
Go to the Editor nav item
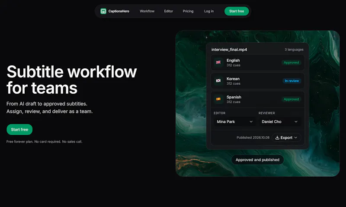tap(168, 11)
